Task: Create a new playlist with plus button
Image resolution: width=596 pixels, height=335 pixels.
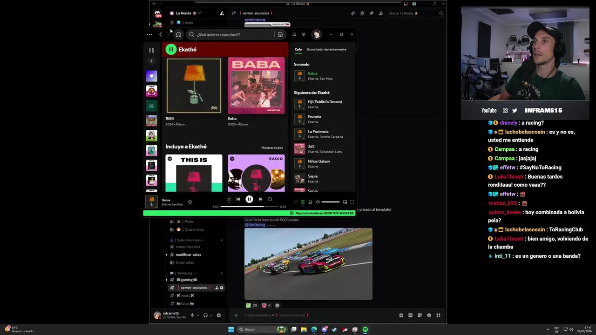Action: (x=151, y=61)
